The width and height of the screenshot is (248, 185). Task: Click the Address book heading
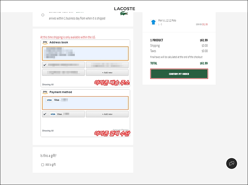[59, 42]
